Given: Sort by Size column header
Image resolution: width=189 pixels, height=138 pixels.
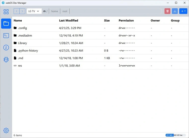Looking at the screenshot, I should pos(107,20).
